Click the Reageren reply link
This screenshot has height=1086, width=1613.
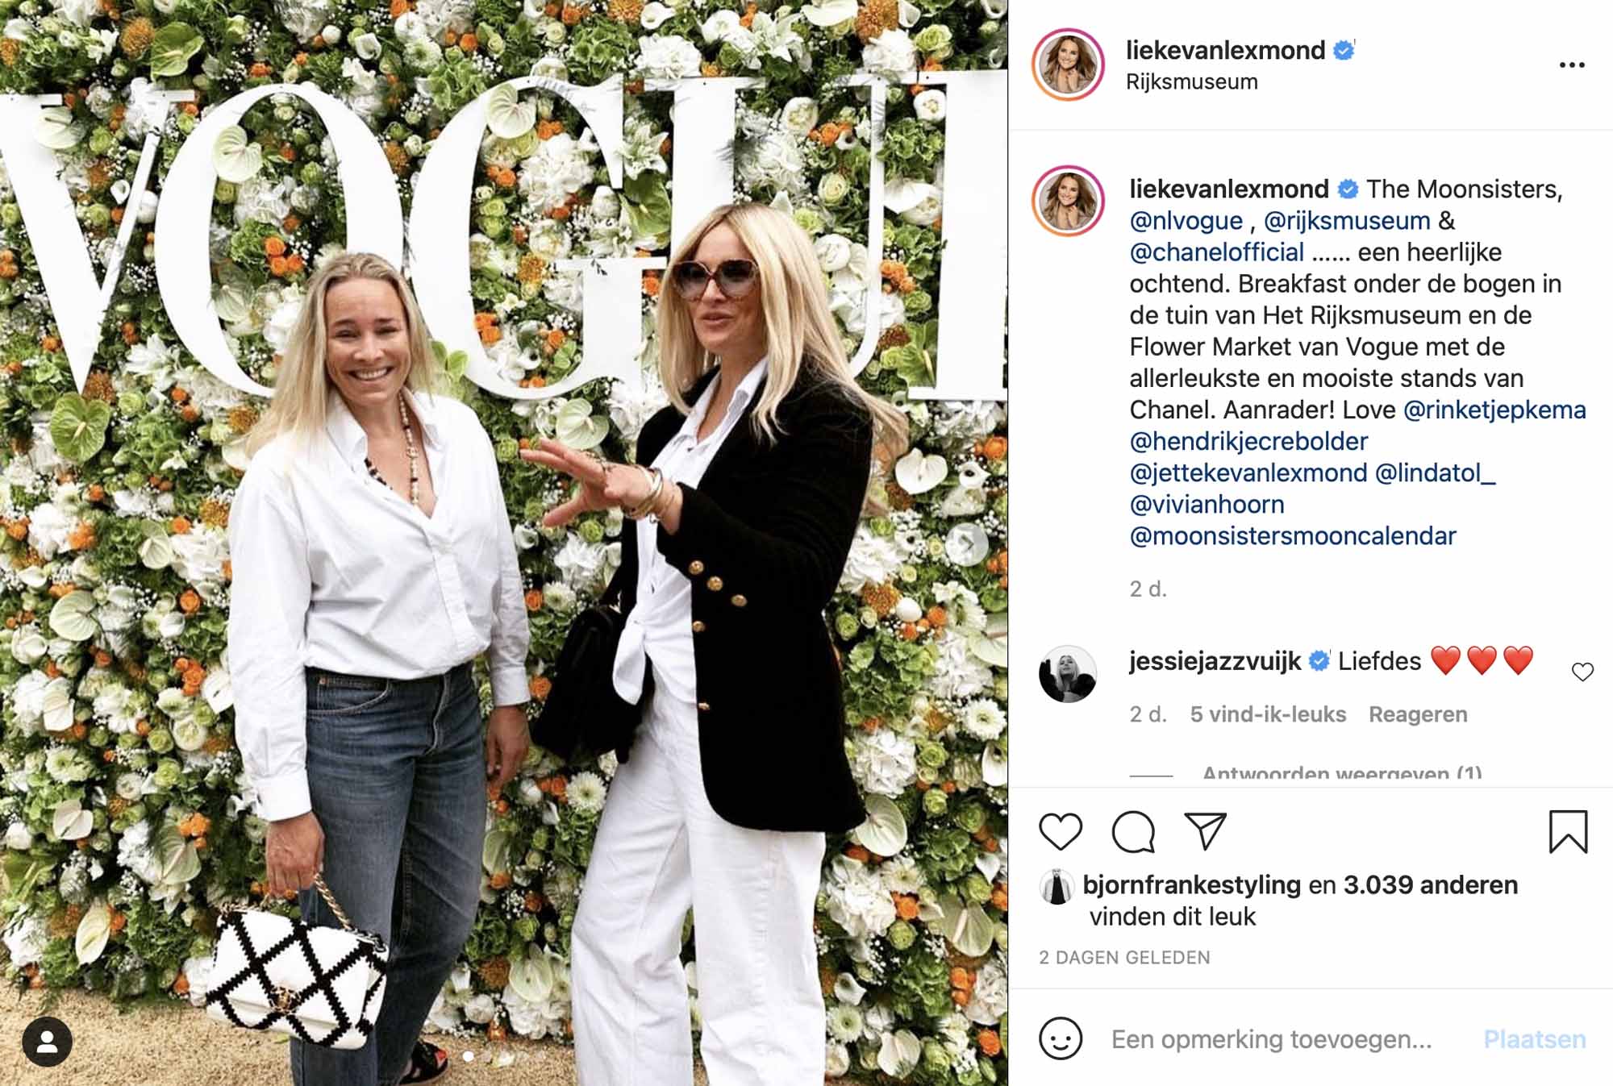pos(1418,714)
